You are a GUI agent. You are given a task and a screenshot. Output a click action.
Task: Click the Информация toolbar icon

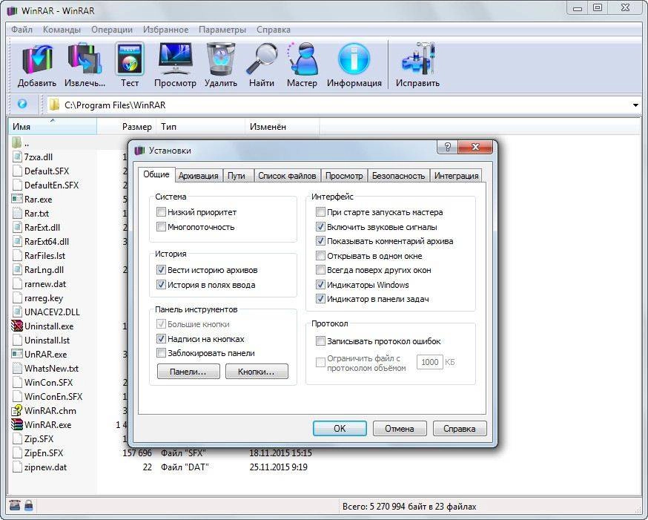click(354, 59)
